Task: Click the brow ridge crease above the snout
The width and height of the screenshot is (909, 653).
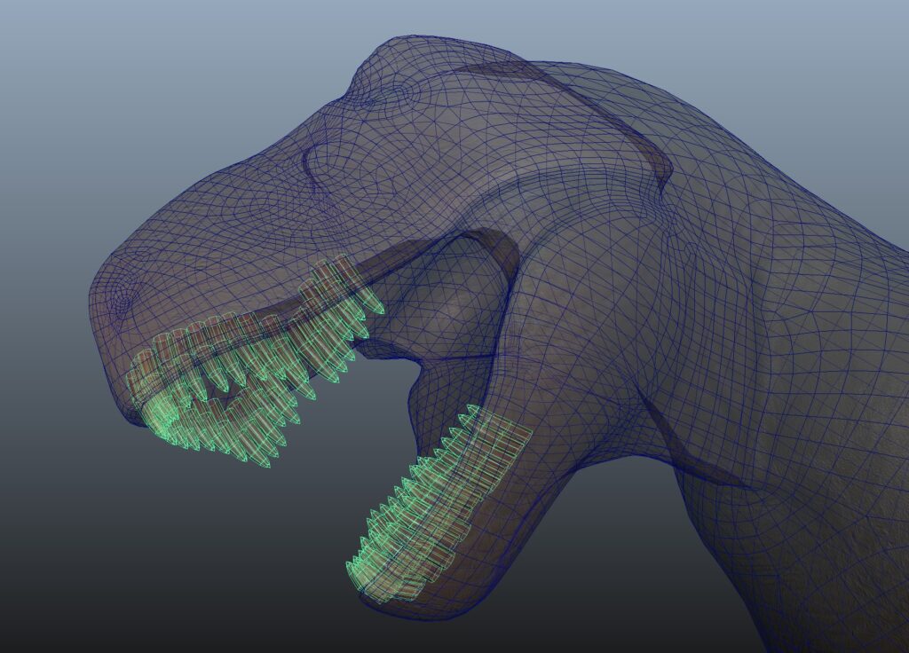Action: tap(311, 169)
